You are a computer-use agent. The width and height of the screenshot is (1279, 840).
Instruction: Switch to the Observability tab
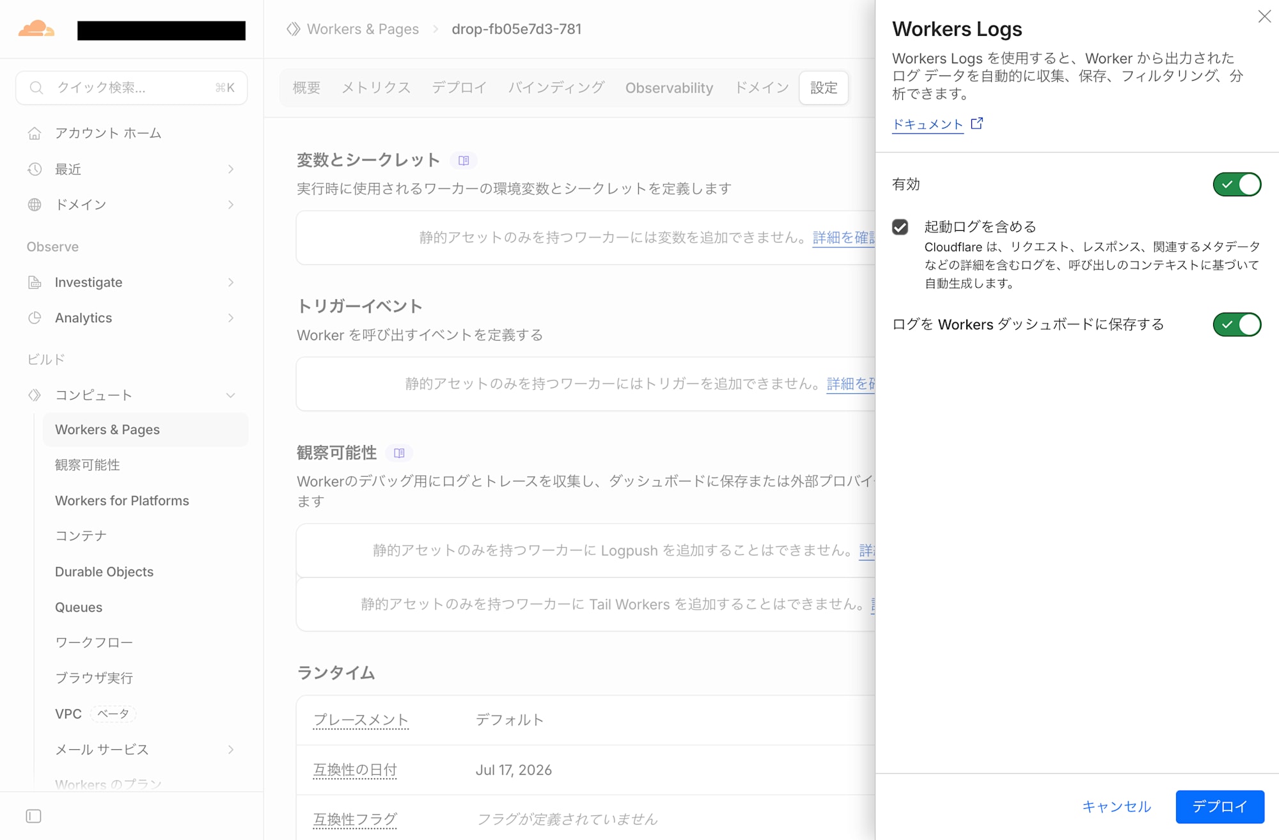pyautogui.click(x=669, y=88)
